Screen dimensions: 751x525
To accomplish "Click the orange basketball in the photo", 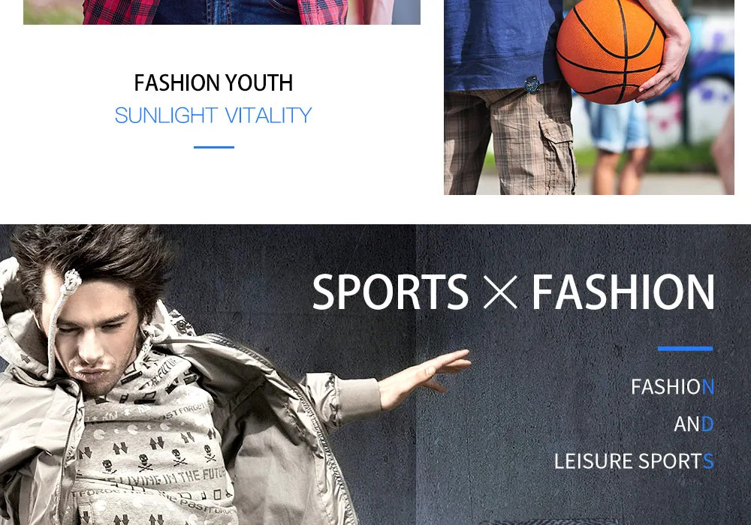I will tap(611, 50).
